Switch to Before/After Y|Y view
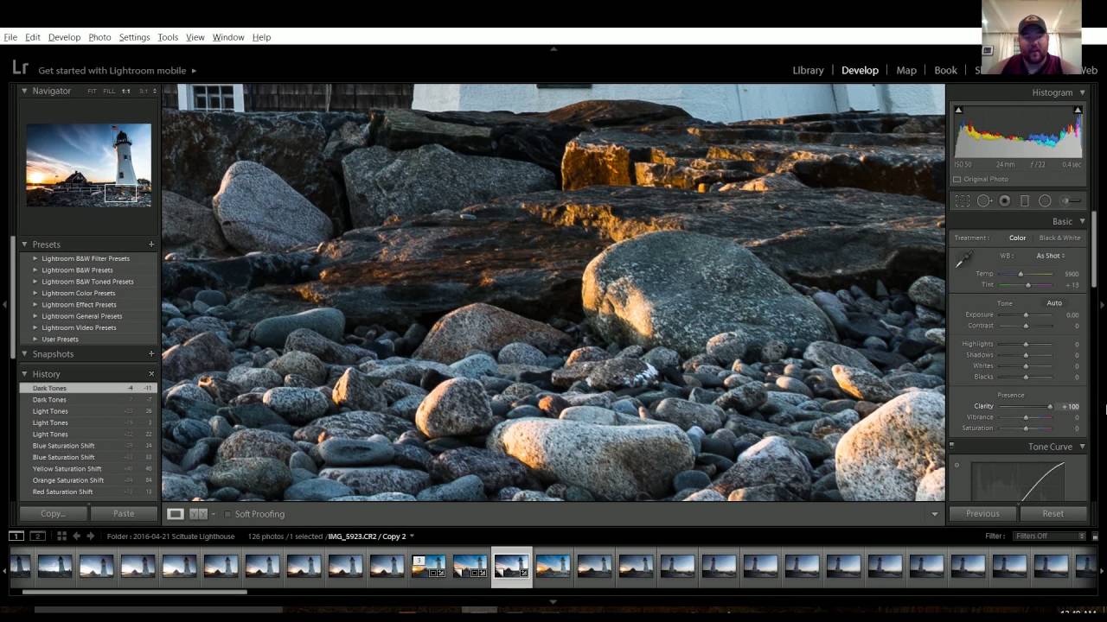Image resolution: width=1107 pixels, height=622 pixels. coord(198,514)
